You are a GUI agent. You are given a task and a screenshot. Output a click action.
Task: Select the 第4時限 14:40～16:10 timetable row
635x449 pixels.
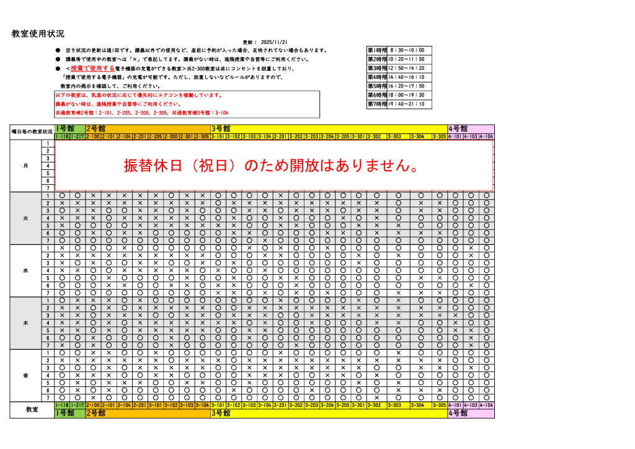tap(399, 78)
